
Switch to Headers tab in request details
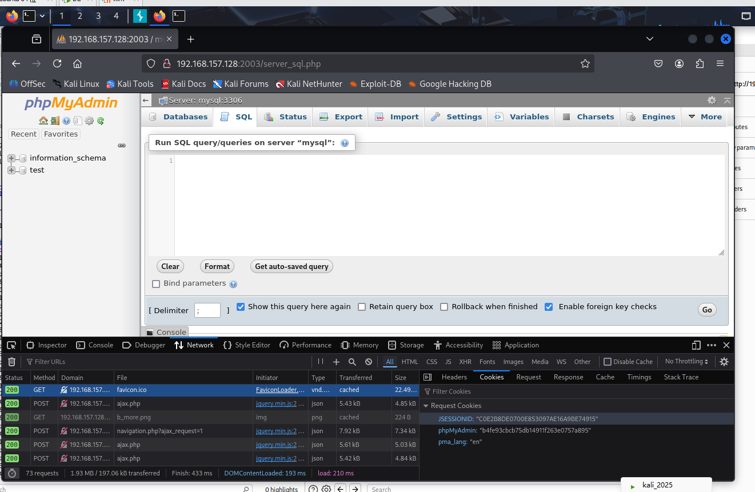(x=454, y=377)
